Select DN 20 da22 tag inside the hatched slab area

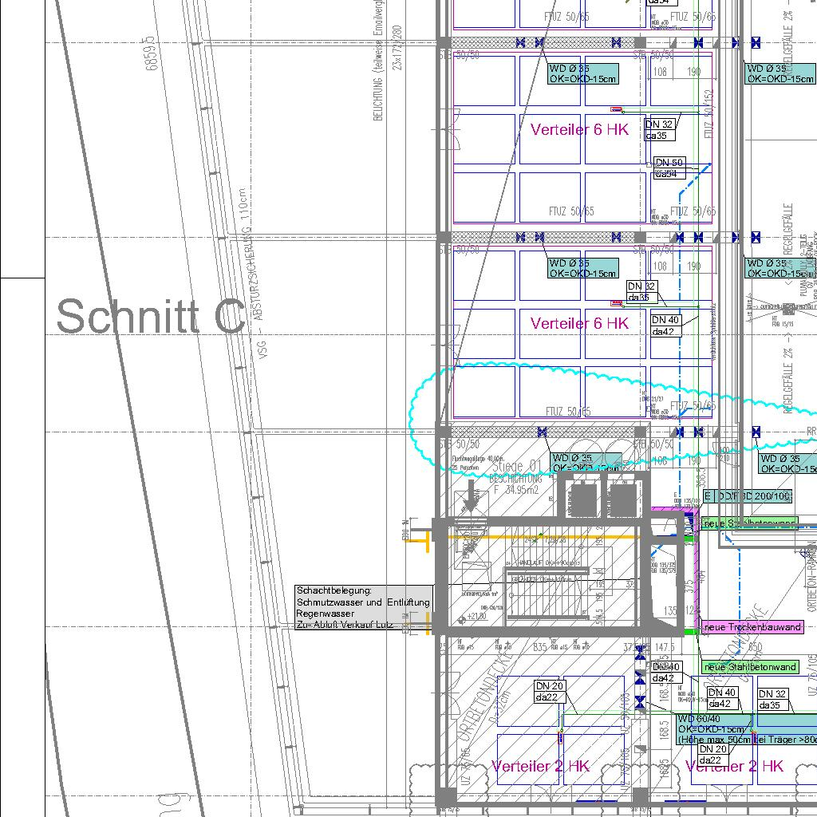(550, 692)
